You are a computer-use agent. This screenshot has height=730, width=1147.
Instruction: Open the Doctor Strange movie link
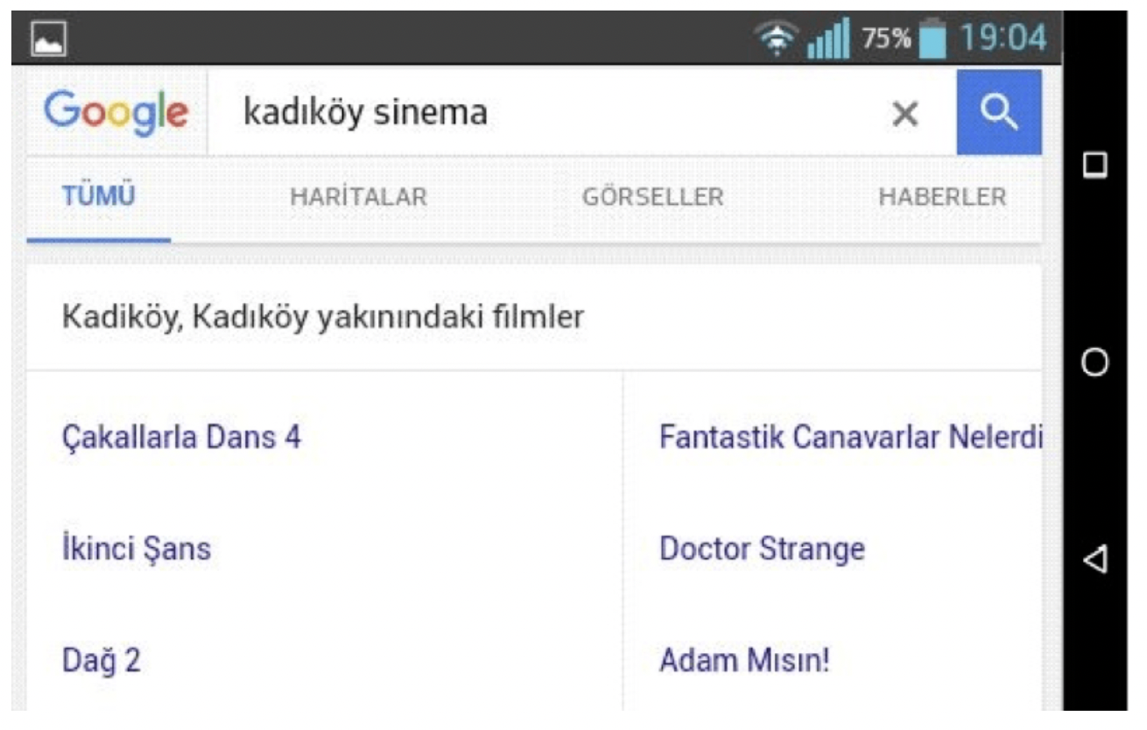point(762,550)
